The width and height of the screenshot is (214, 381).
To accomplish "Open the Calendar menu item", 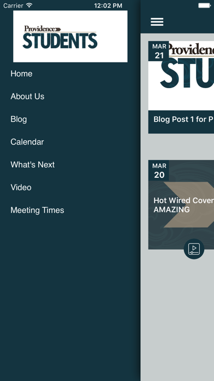I will [x=27, y=142].
